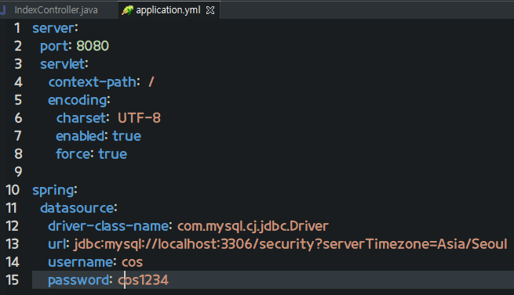The height and width of the screenshot is (295, 514).
Task: Click line number 9 in the gutter
Action: pos(18,171)
